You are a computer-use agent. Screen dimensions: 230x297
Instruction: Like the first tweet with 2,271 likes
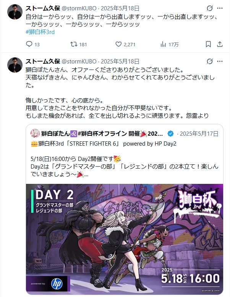point(125,44)
